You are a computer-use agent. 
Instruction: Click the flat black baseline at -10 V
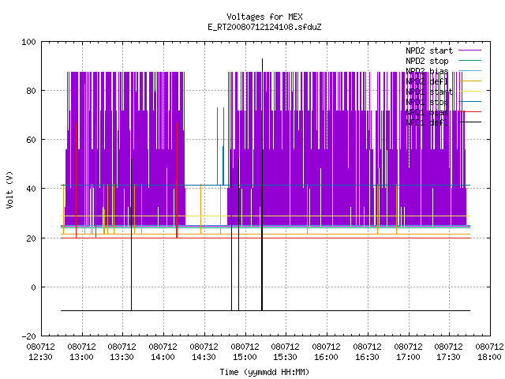[x=265, y=310]
